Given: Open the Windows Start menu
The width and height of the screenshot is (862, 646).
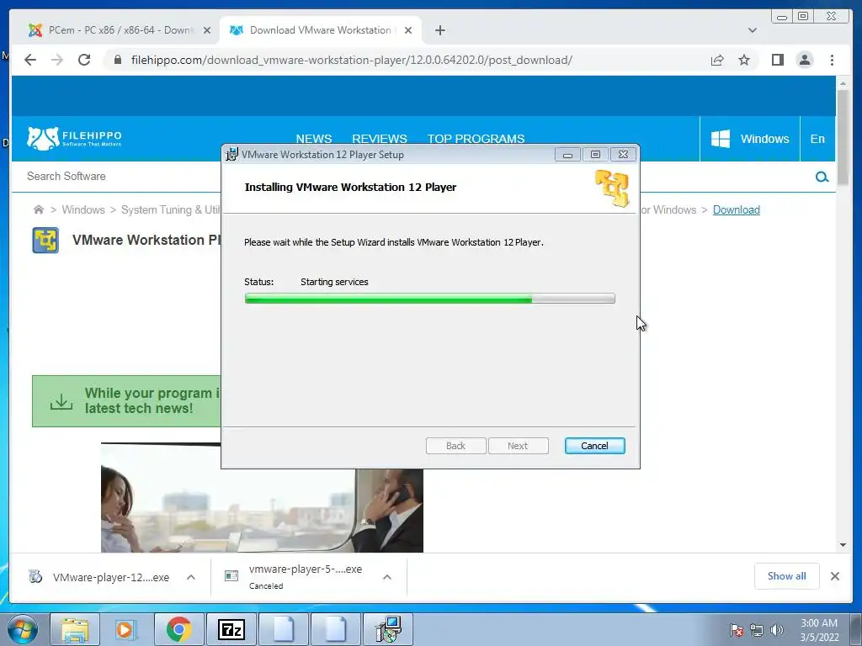Looking at the screenshot, I should pyautogui.click(x=23, y=629).
